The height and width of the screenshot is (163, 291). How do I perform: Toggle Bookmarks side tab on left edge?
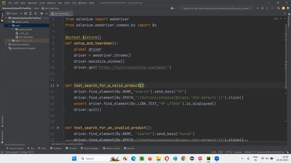(x=2, y=137)
